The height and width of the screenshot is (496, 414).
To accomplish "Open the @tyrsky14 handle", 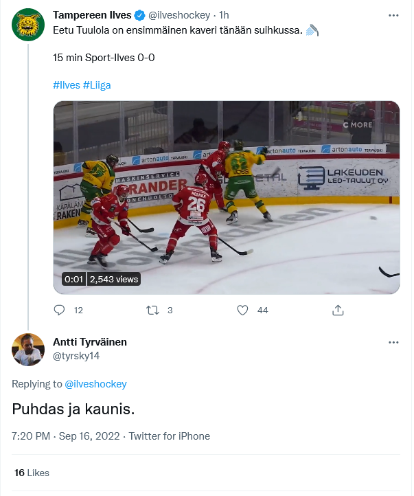I will pyautogui.click(x=76, y=355).
